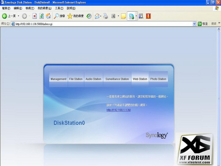Switch to the Management tab
This screenshot has height=166, width=221.
59,79
